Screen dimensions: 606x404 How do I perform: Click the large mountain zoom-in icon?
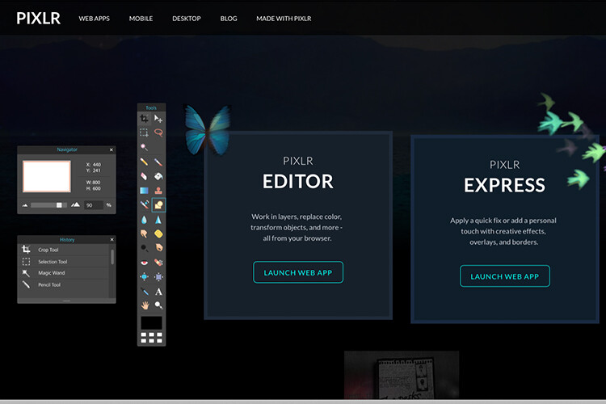[x=75, y=204]
